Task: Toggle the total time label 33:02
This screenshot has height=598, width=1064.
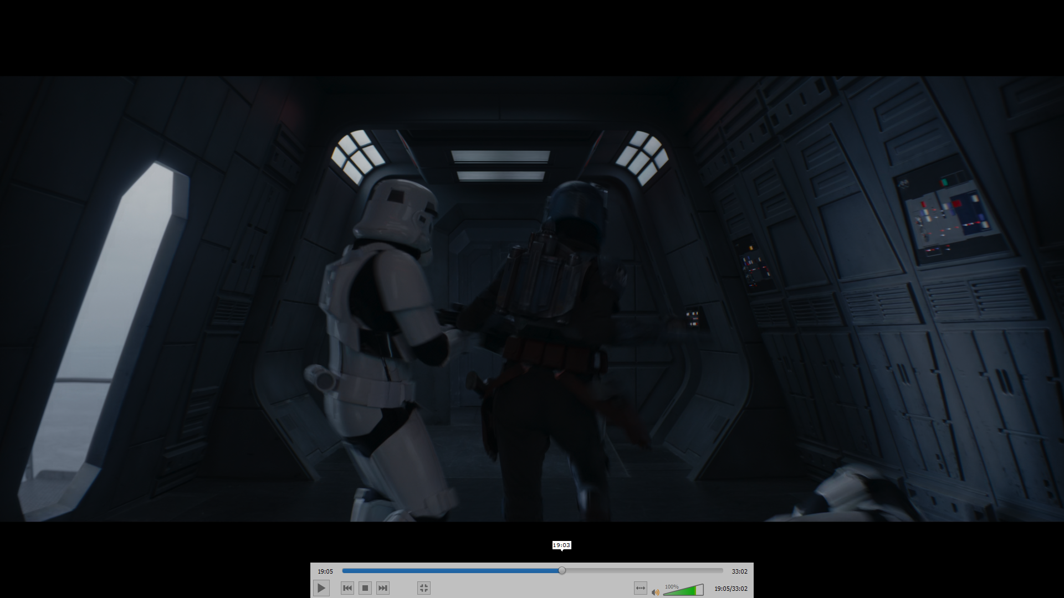Action: (739, 571)
